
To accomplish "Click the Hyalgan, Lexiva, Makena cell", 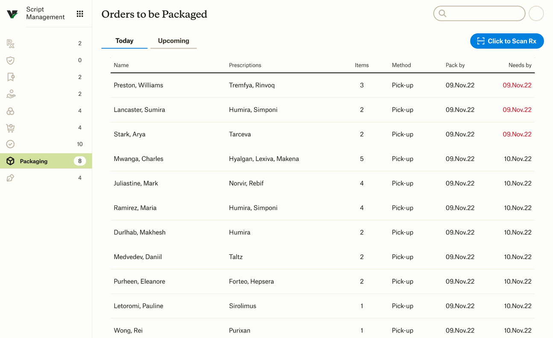I will pos(264,159).
